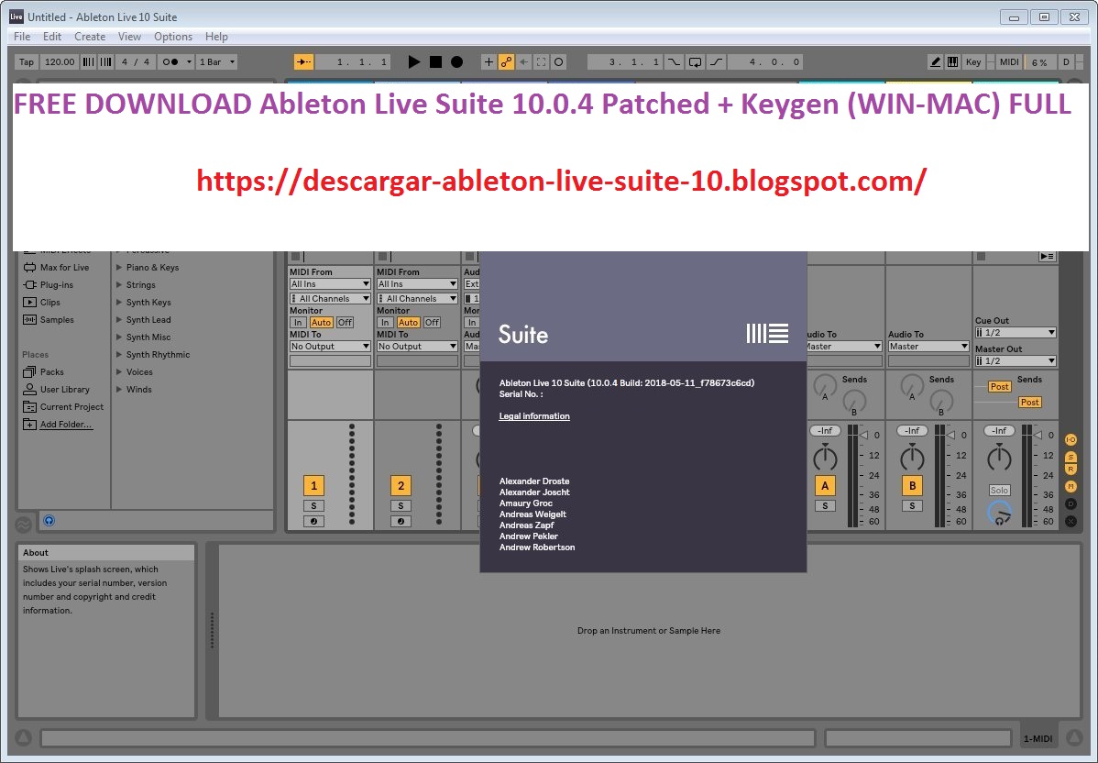Click the Stop transport button
1098x763 pixels.
click(x=435, y=61)
